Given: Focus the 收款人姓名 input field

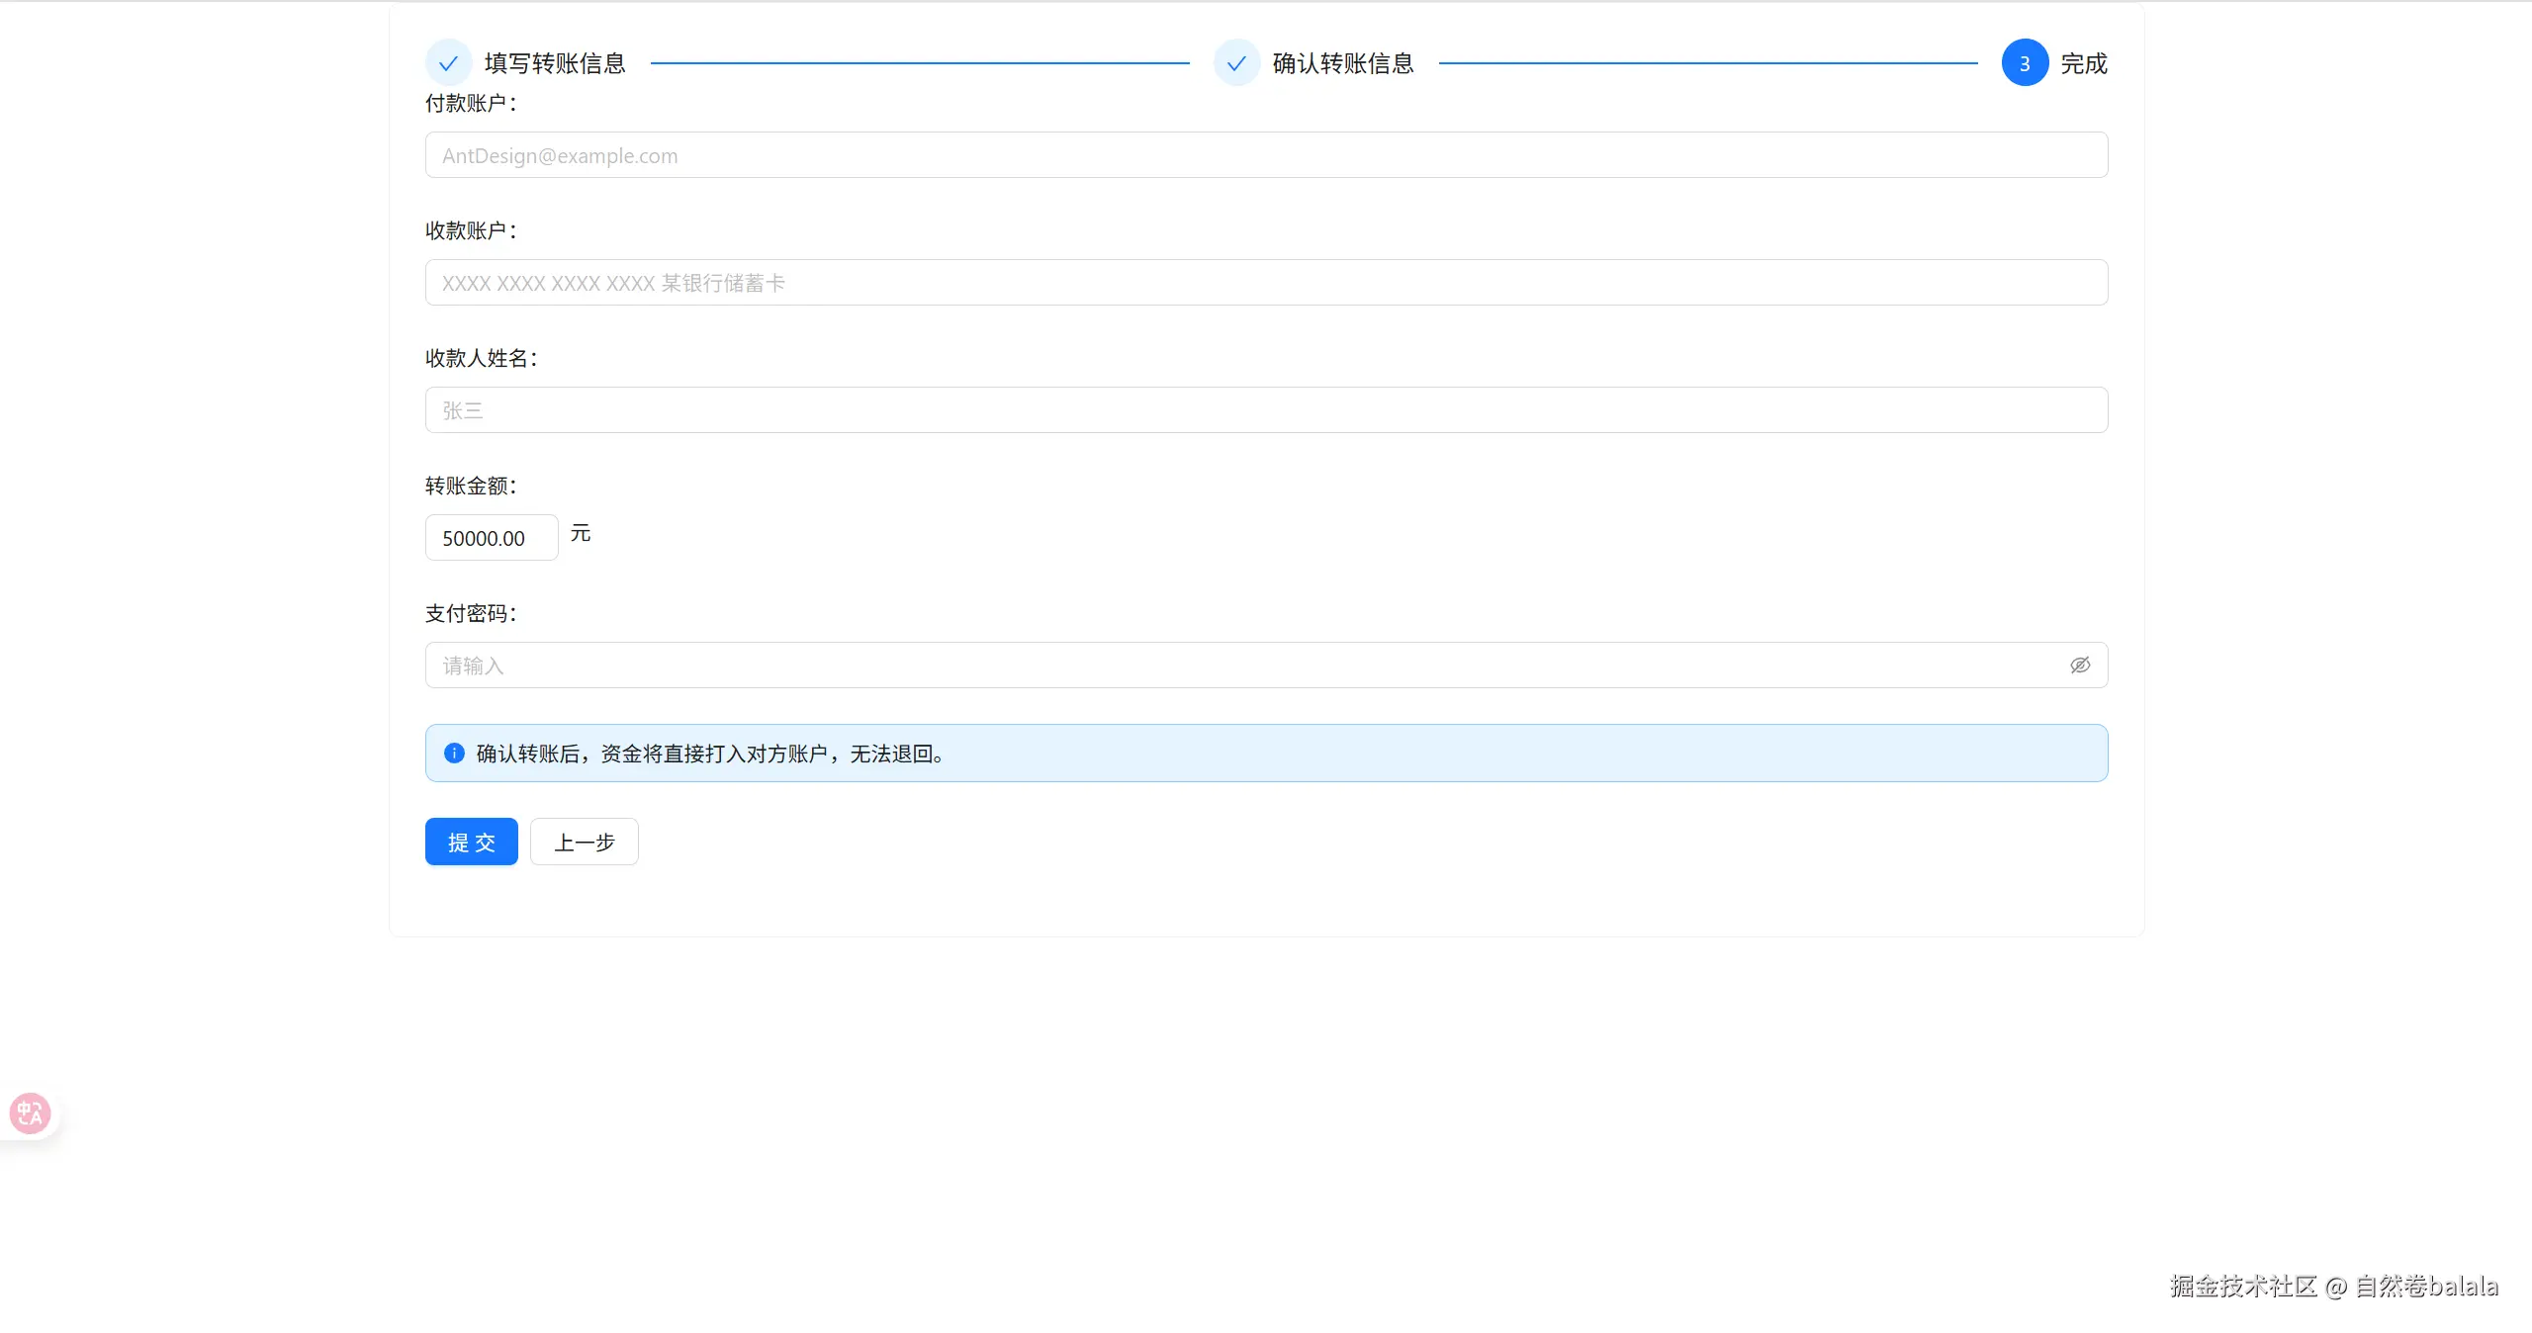Looking at the screenshot, I should coord(1266,410).
